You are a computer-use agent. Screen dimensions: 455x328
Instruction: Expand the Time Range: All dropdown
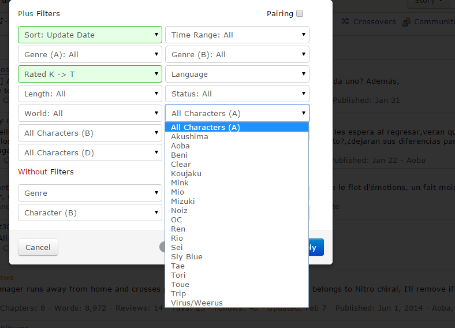click(237, 35)
